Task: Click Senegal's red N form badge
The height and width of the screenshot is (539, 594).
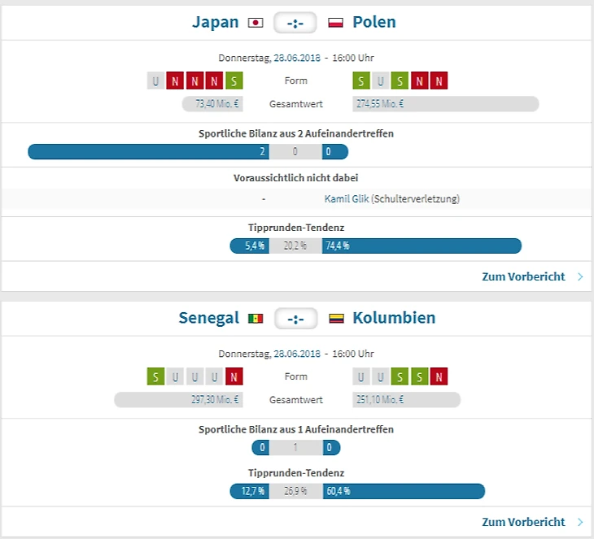Action: (x=235, y=376)
